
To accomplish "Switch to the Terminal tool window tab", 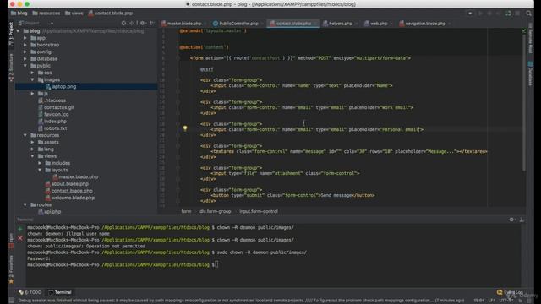I will pos(60,292).
